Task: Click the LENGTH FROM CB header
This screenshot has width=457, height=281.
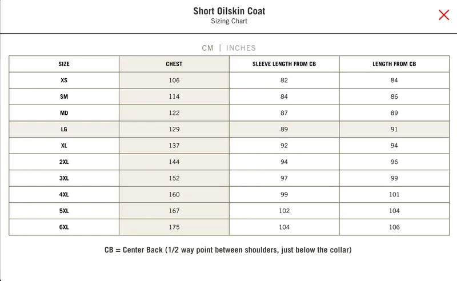Action: pos(394,64)
